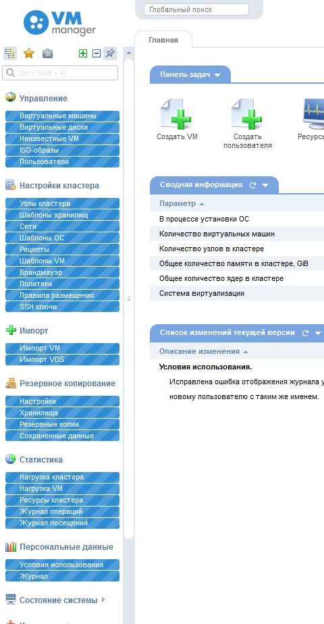Go to Шаблоны ОС
The height and width of the screenshot is (624, 324).
pos(62,238)
